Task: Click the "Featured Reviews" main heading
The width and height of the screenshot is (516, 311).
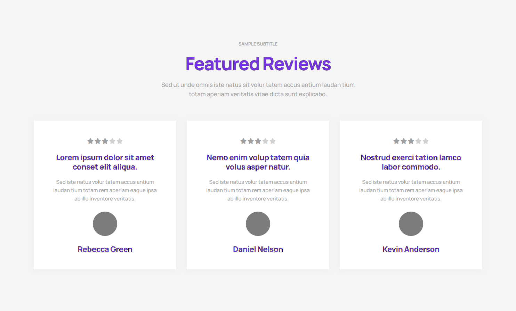Action: click(258, 64)
